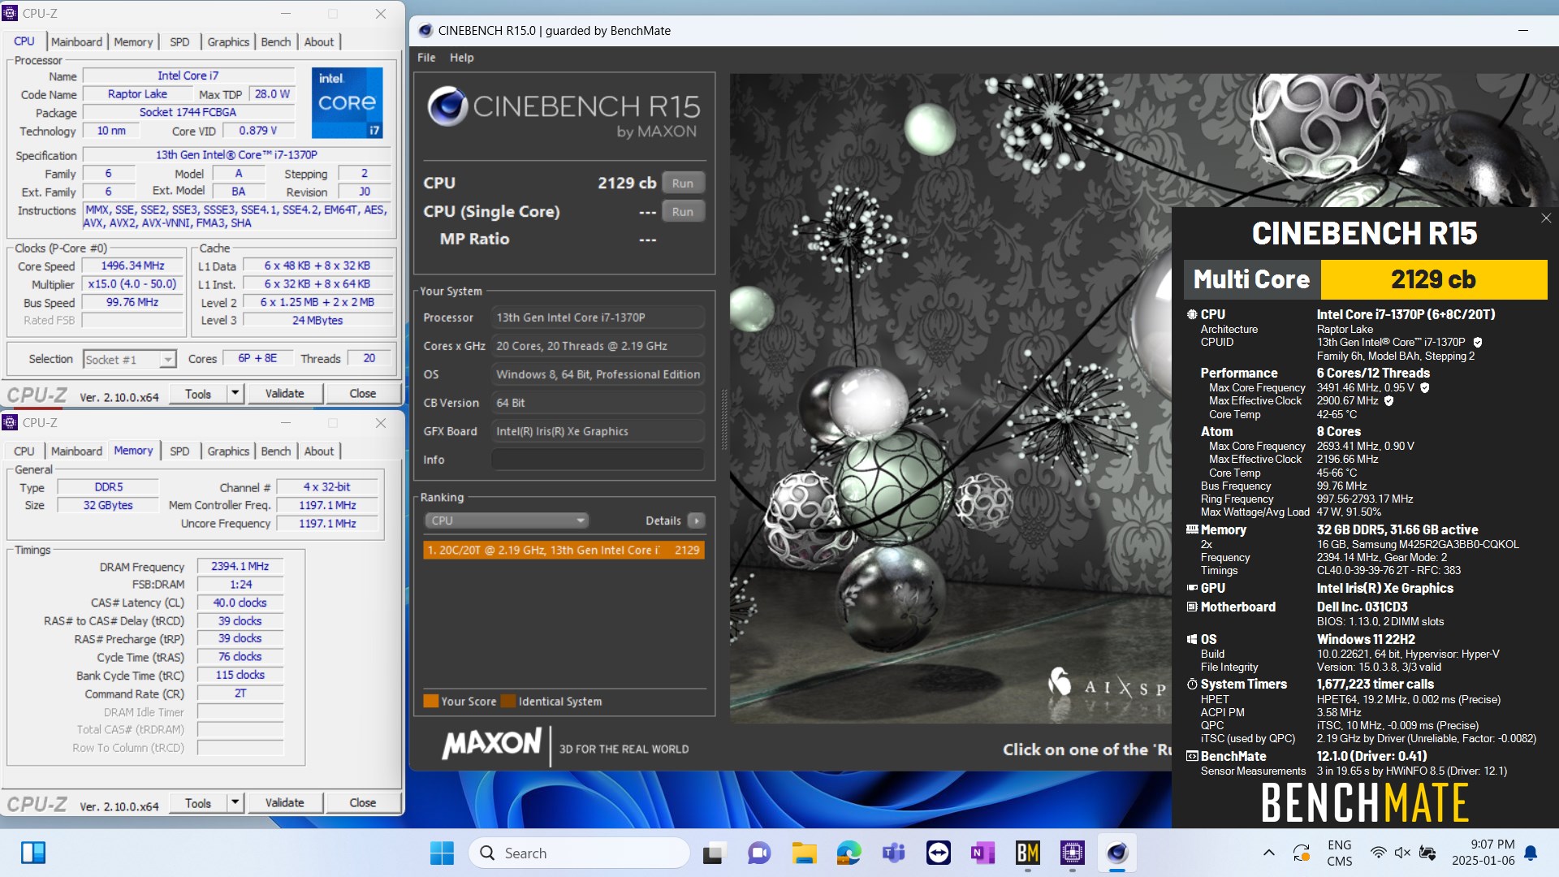Image resolution: width=1559 pixels, height=877 pixels.
Task: Launch Chat app from taskbar
Action: coord(758,853)
